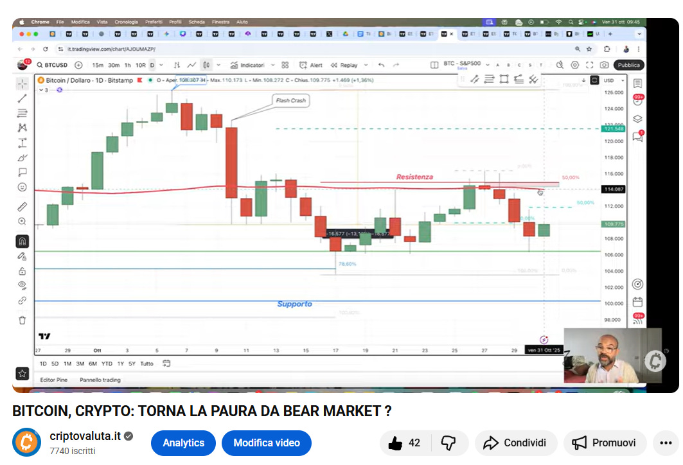Toggle lock all drawings

(22, 271)
